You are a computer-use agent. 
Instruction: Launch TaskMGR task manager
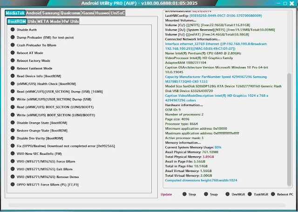click(258, 194)
